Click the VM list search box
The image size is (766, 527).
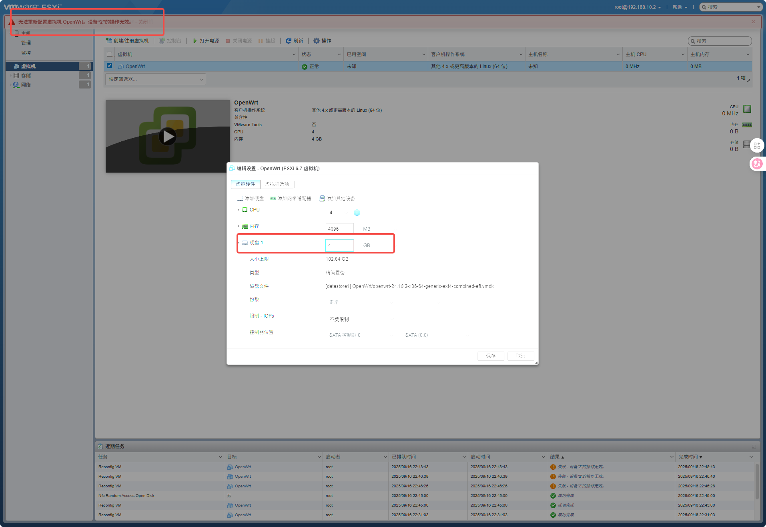pyautogui.click(x=720, y=41)
